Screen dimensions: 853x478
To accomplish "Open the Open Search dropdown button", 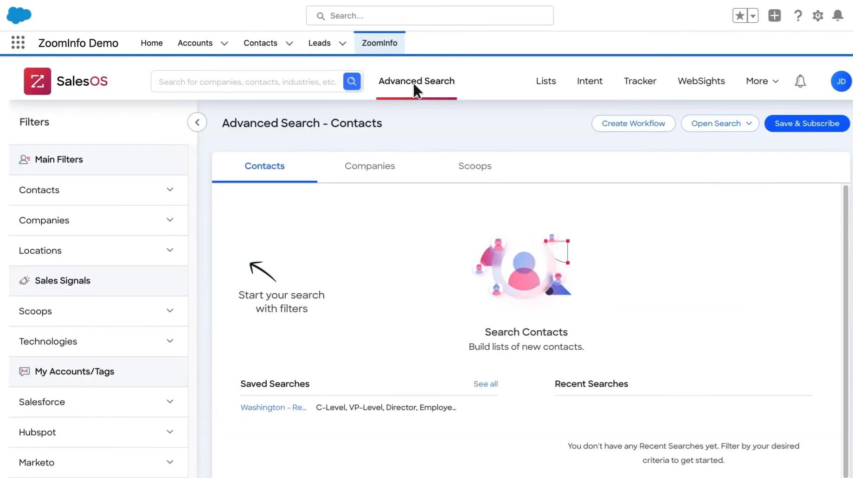I will click(x=720, y=123).
